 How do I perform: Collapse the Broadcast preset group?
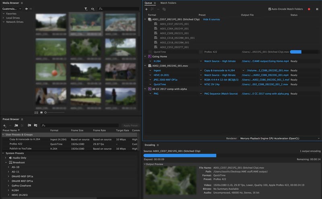point(6,162)
